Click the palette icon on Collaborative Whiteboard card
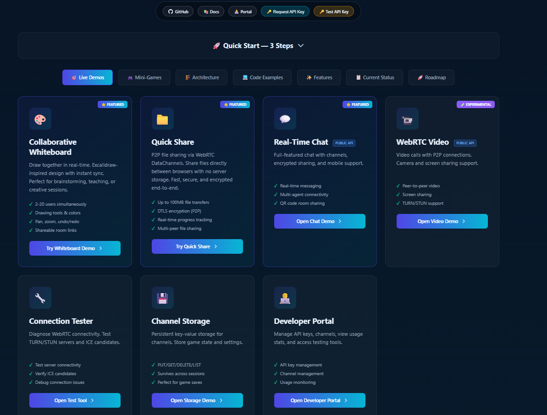 point(40,118)
